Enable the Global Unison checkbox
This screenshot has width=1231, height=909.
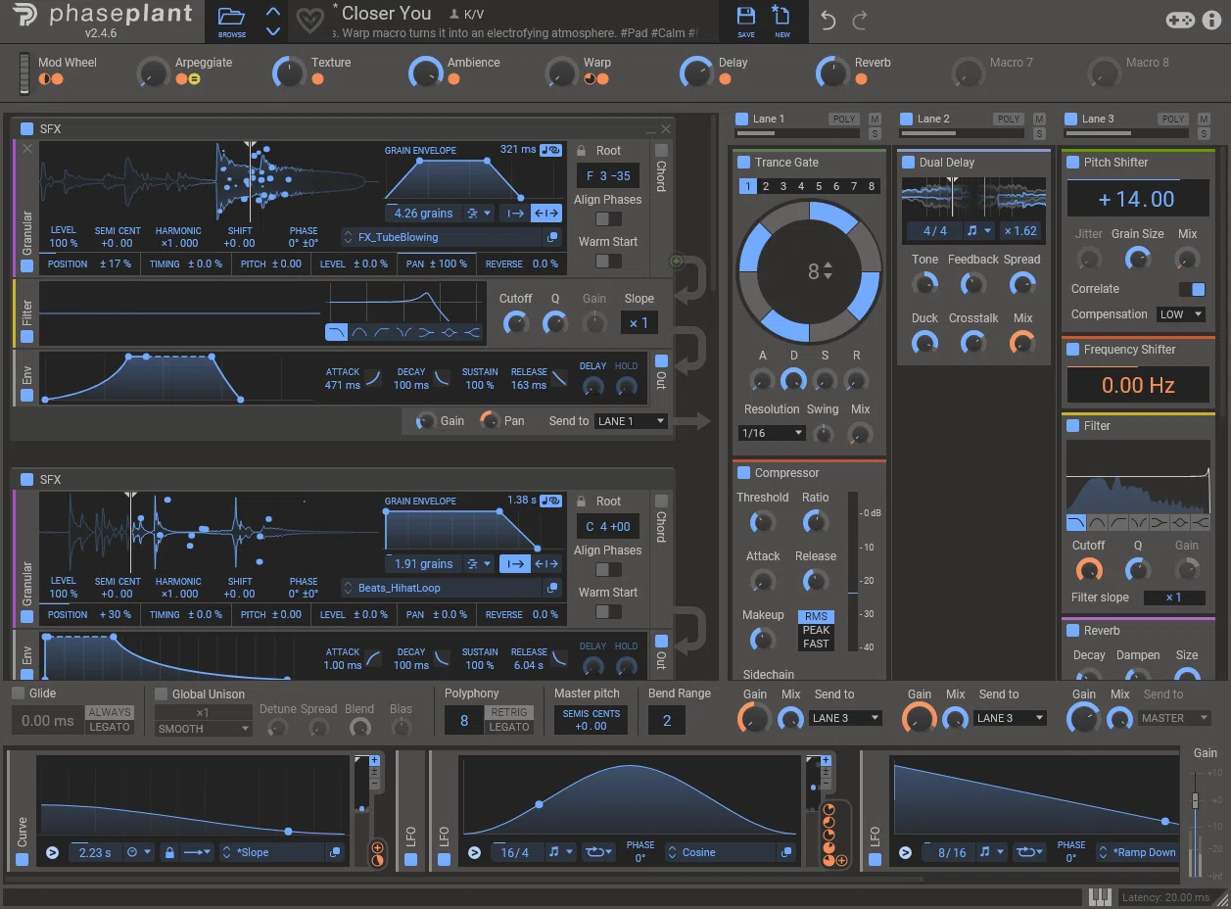click(x=162, y=694)
